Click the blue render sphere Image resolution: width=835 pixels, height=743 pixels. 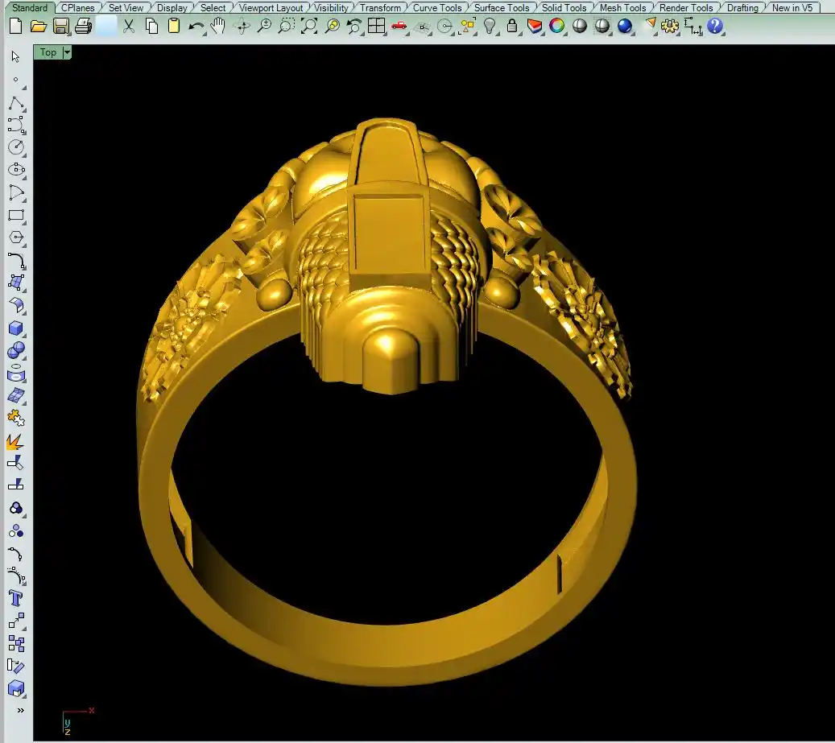coord(625,26)
